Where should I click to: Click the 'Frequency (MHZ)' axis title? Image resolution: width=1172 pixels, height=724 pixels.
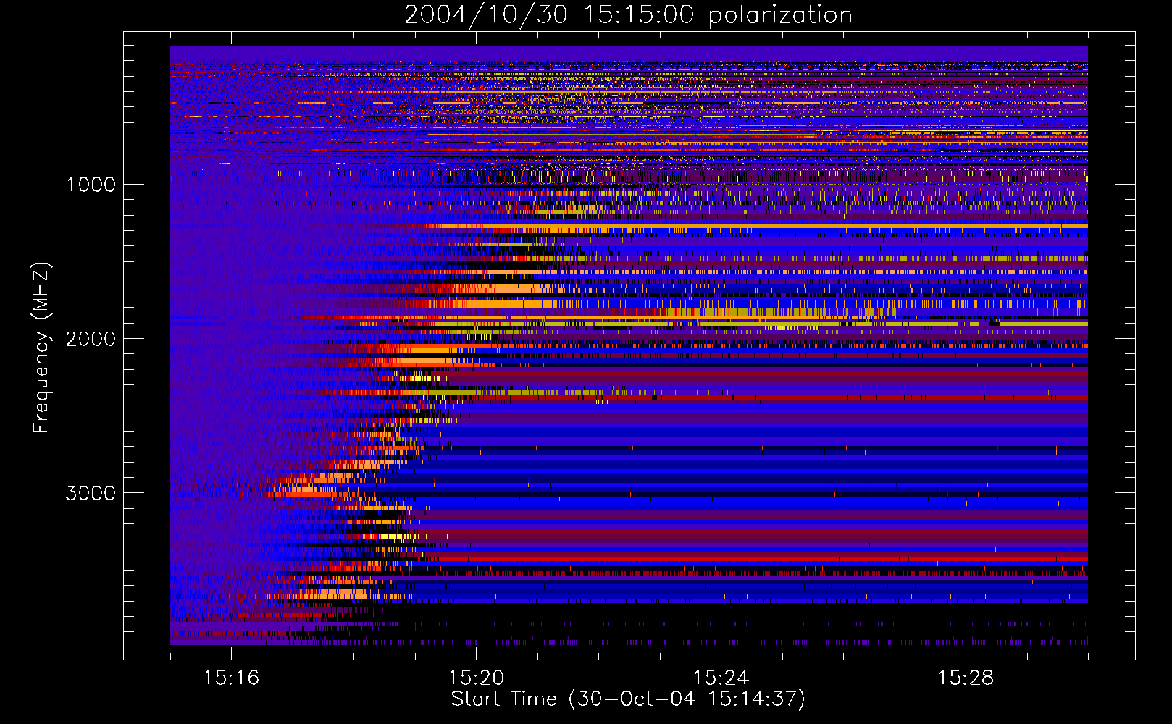41,348
